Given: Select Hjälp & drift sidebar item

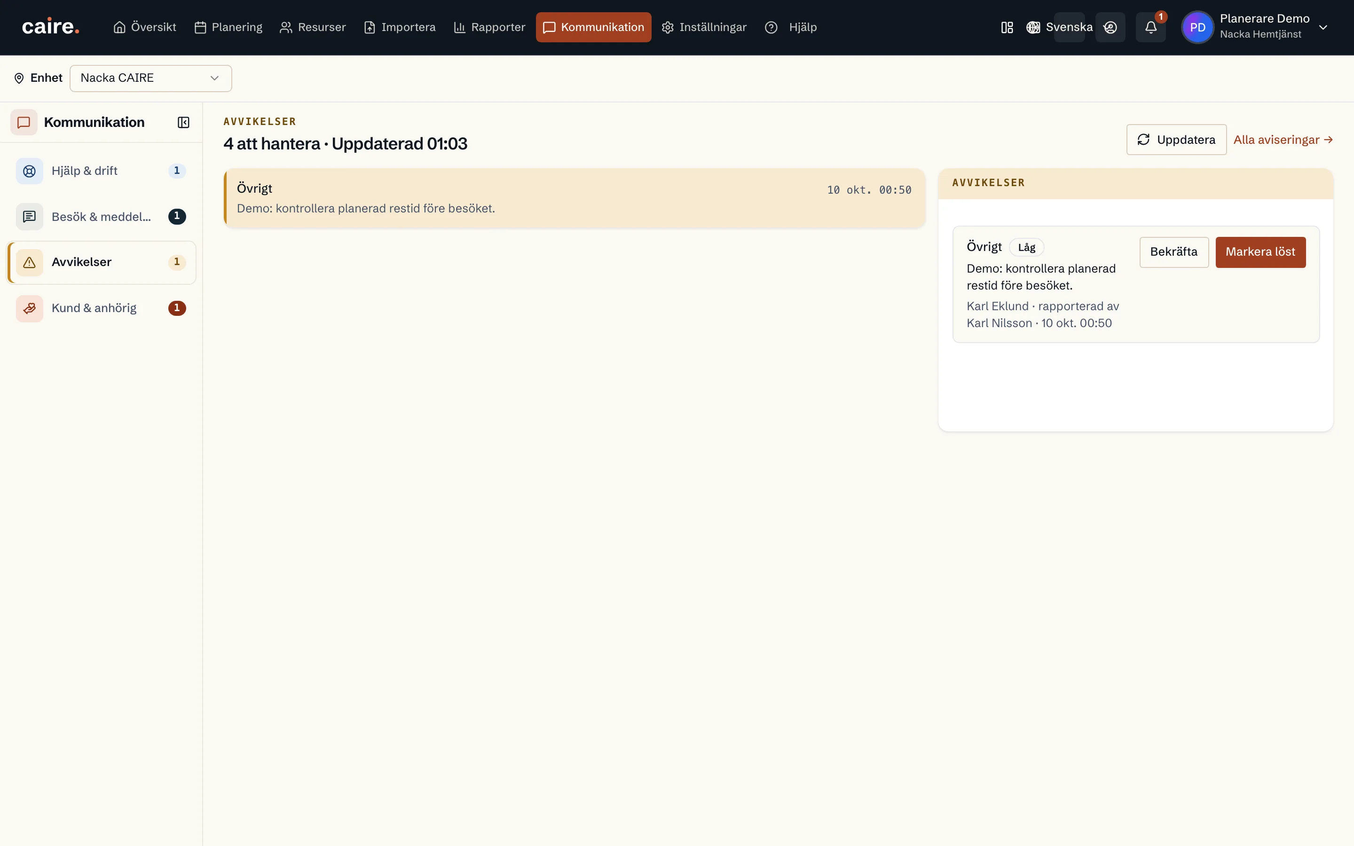Looking at the screenshot, I should 101,171.
